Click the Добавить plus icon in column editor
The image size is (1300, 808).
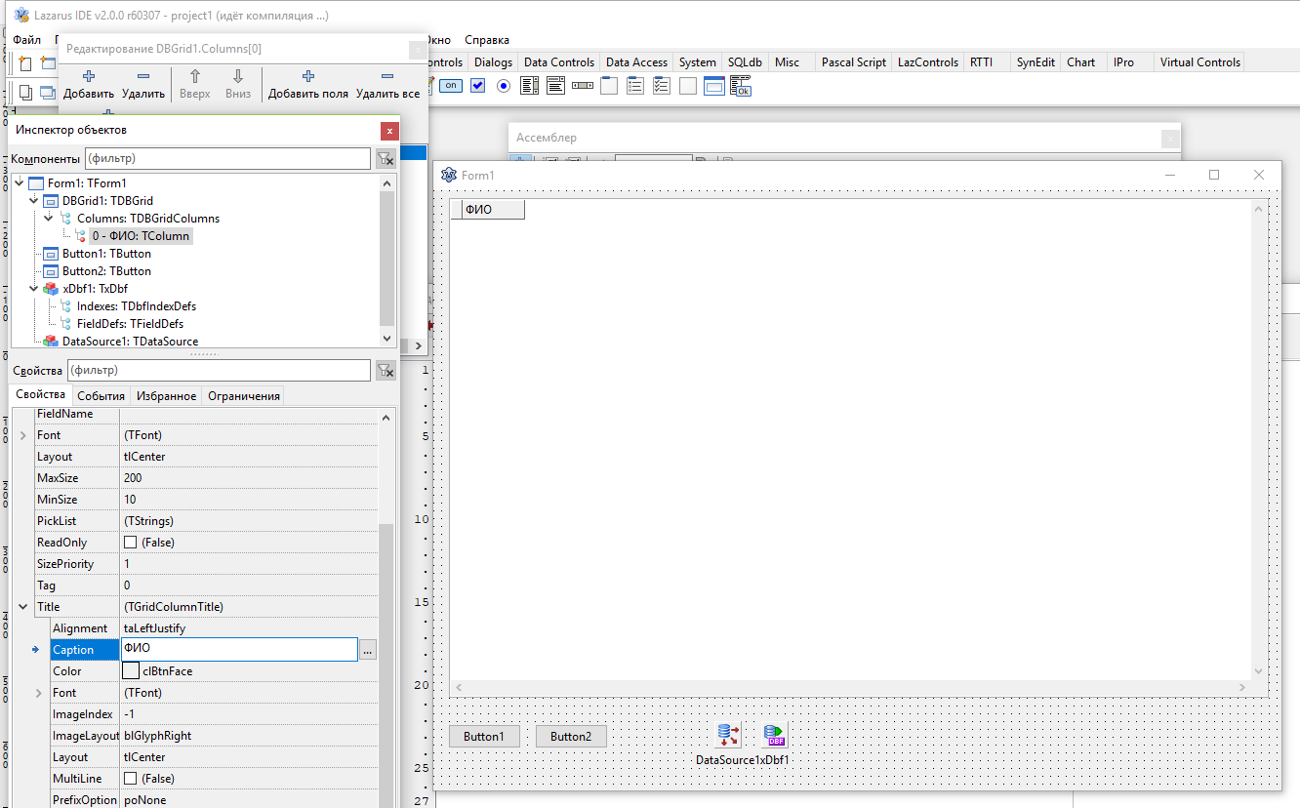[x=89, y=76]
